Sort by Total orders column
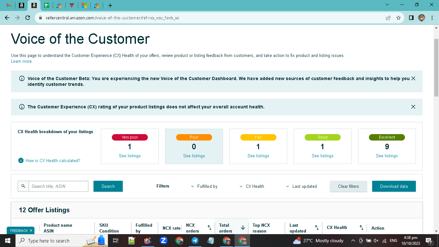 (243, 228)
